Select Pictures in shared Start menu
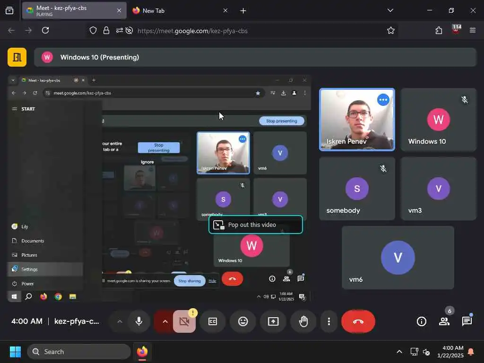Image resolution: width=484 pixels, height=363 pixels. tap(45, 255)
